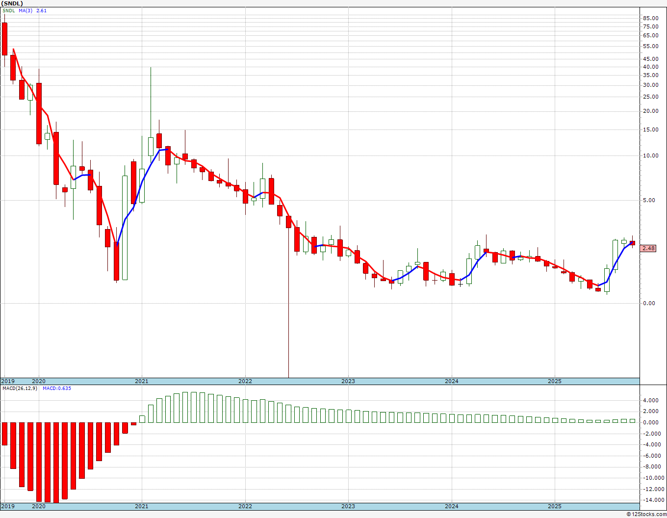Select 2025 on the price chart time axis
667x518 pixels.
click(555, 381)
